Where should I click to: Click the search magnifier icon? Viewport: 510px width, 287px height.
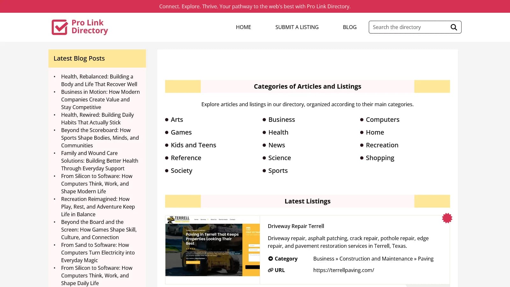tap(454, 27)
